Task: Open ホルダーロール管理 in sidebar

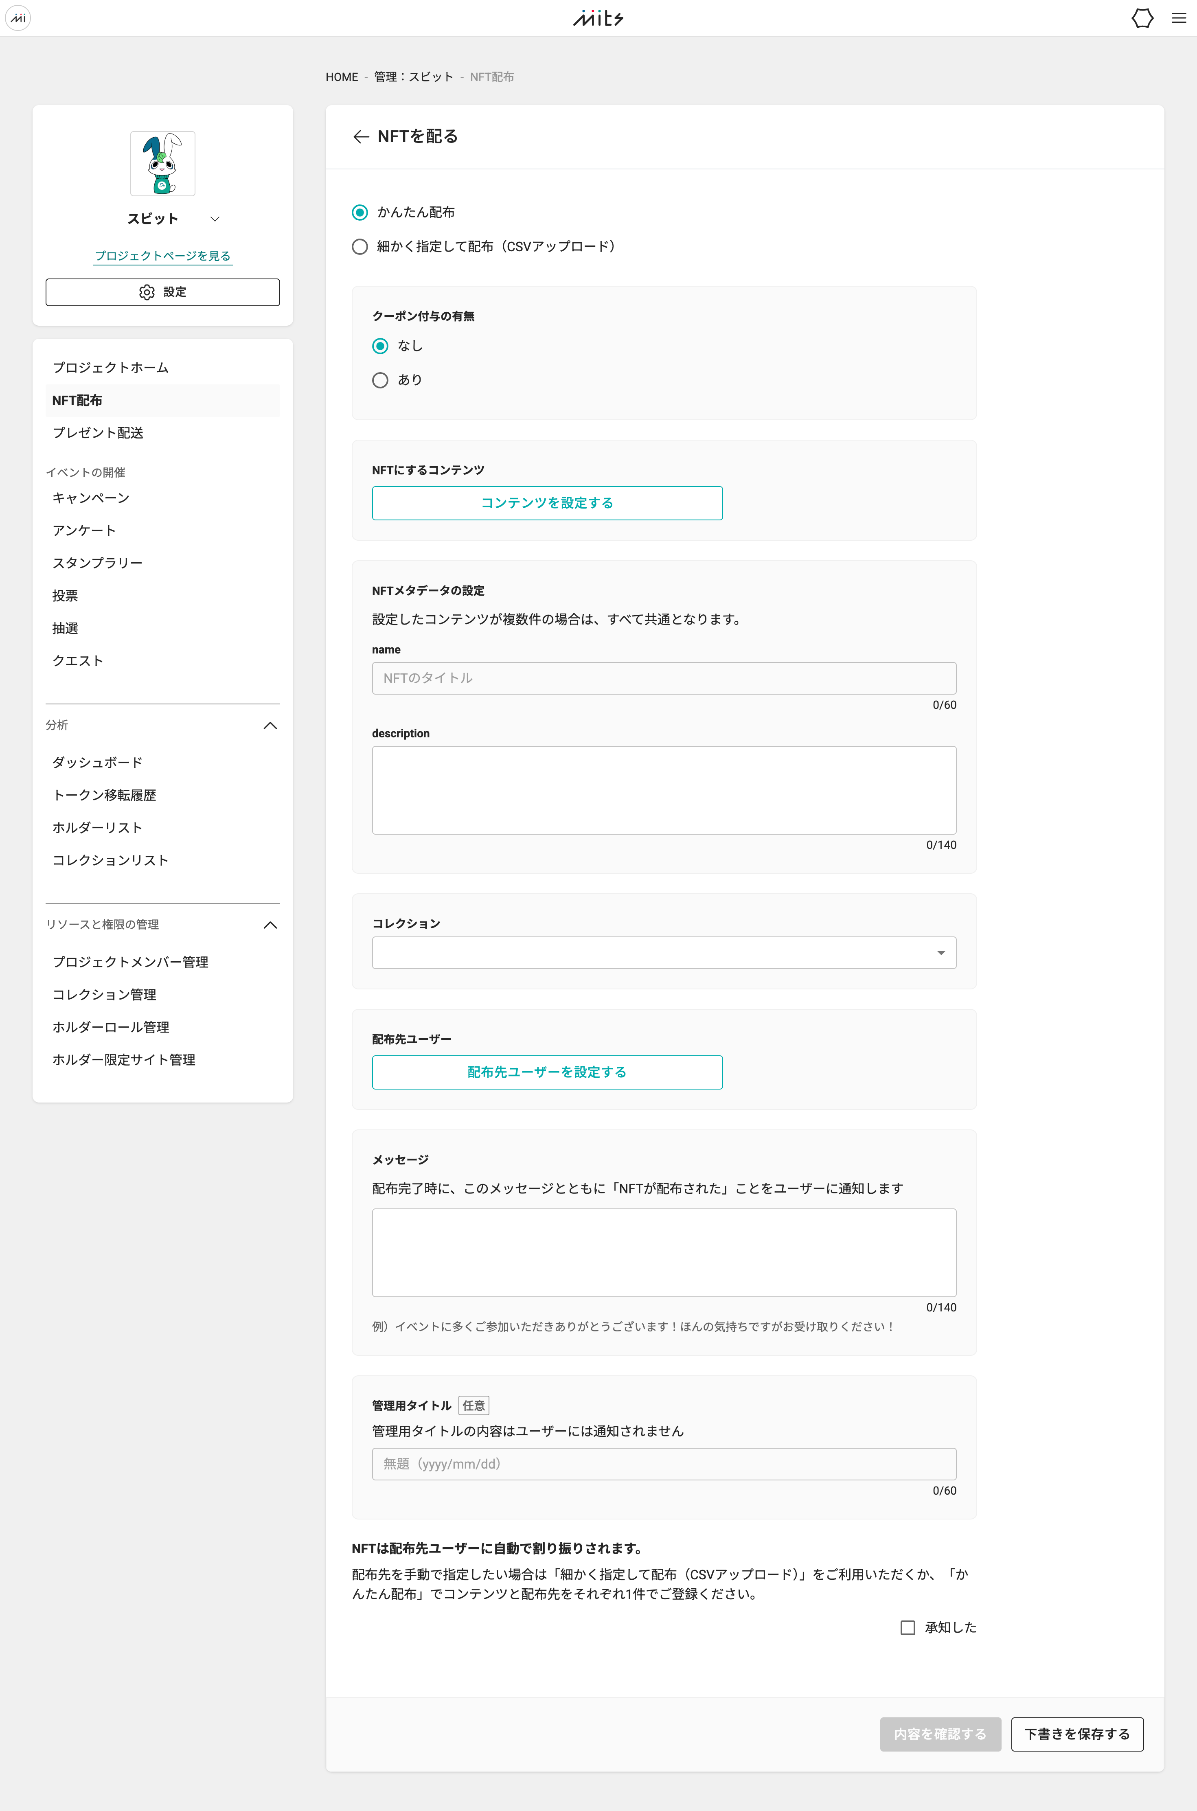Action: click(162, 1027)
